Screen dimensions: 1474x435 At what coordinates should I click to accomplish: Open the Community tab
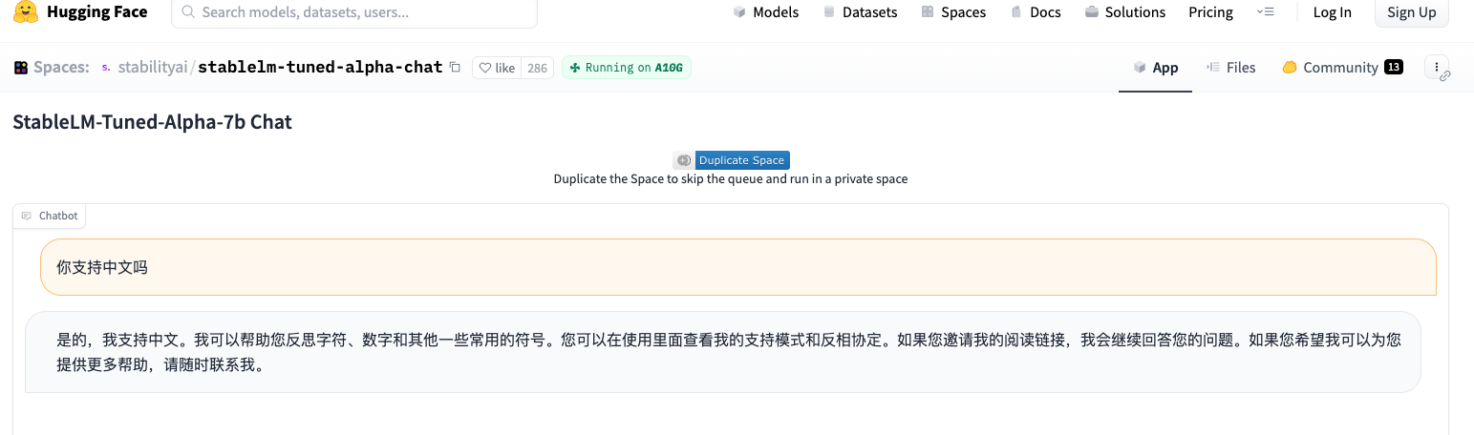coord(1341,68)
